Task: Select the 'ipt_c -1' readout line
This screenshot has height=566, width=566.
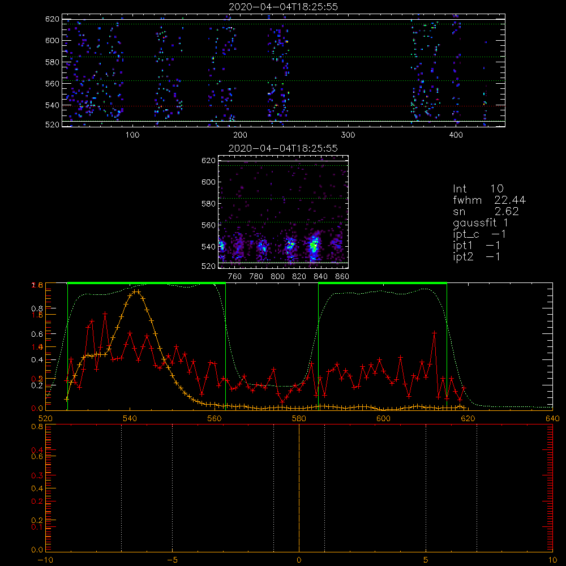Action: (479, 234)
